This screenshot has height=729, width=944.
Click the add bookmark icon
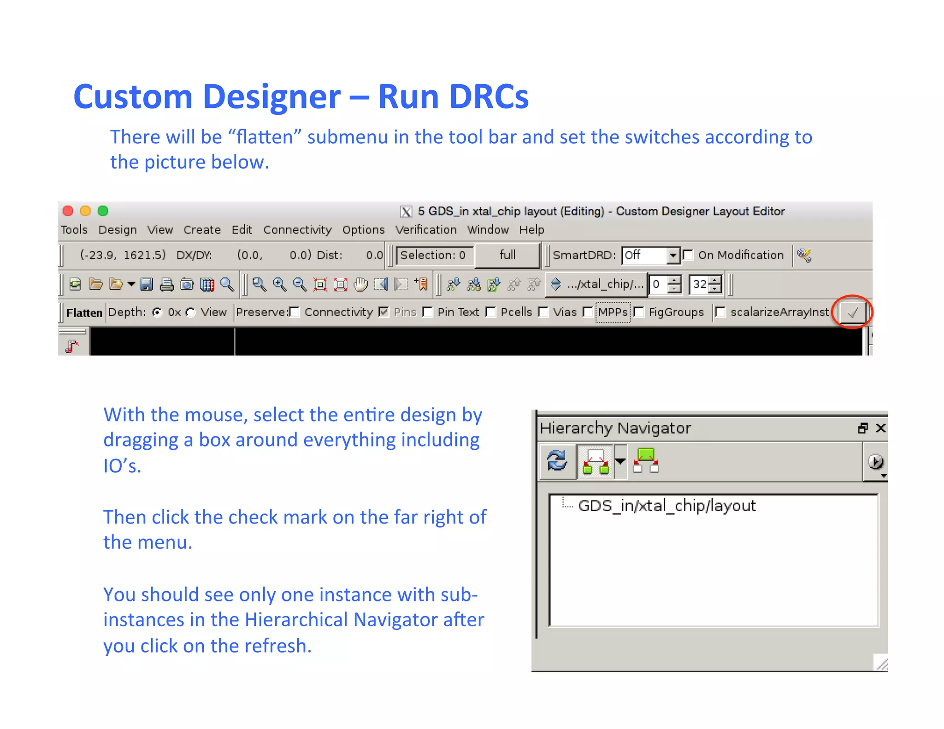(421, 284)
